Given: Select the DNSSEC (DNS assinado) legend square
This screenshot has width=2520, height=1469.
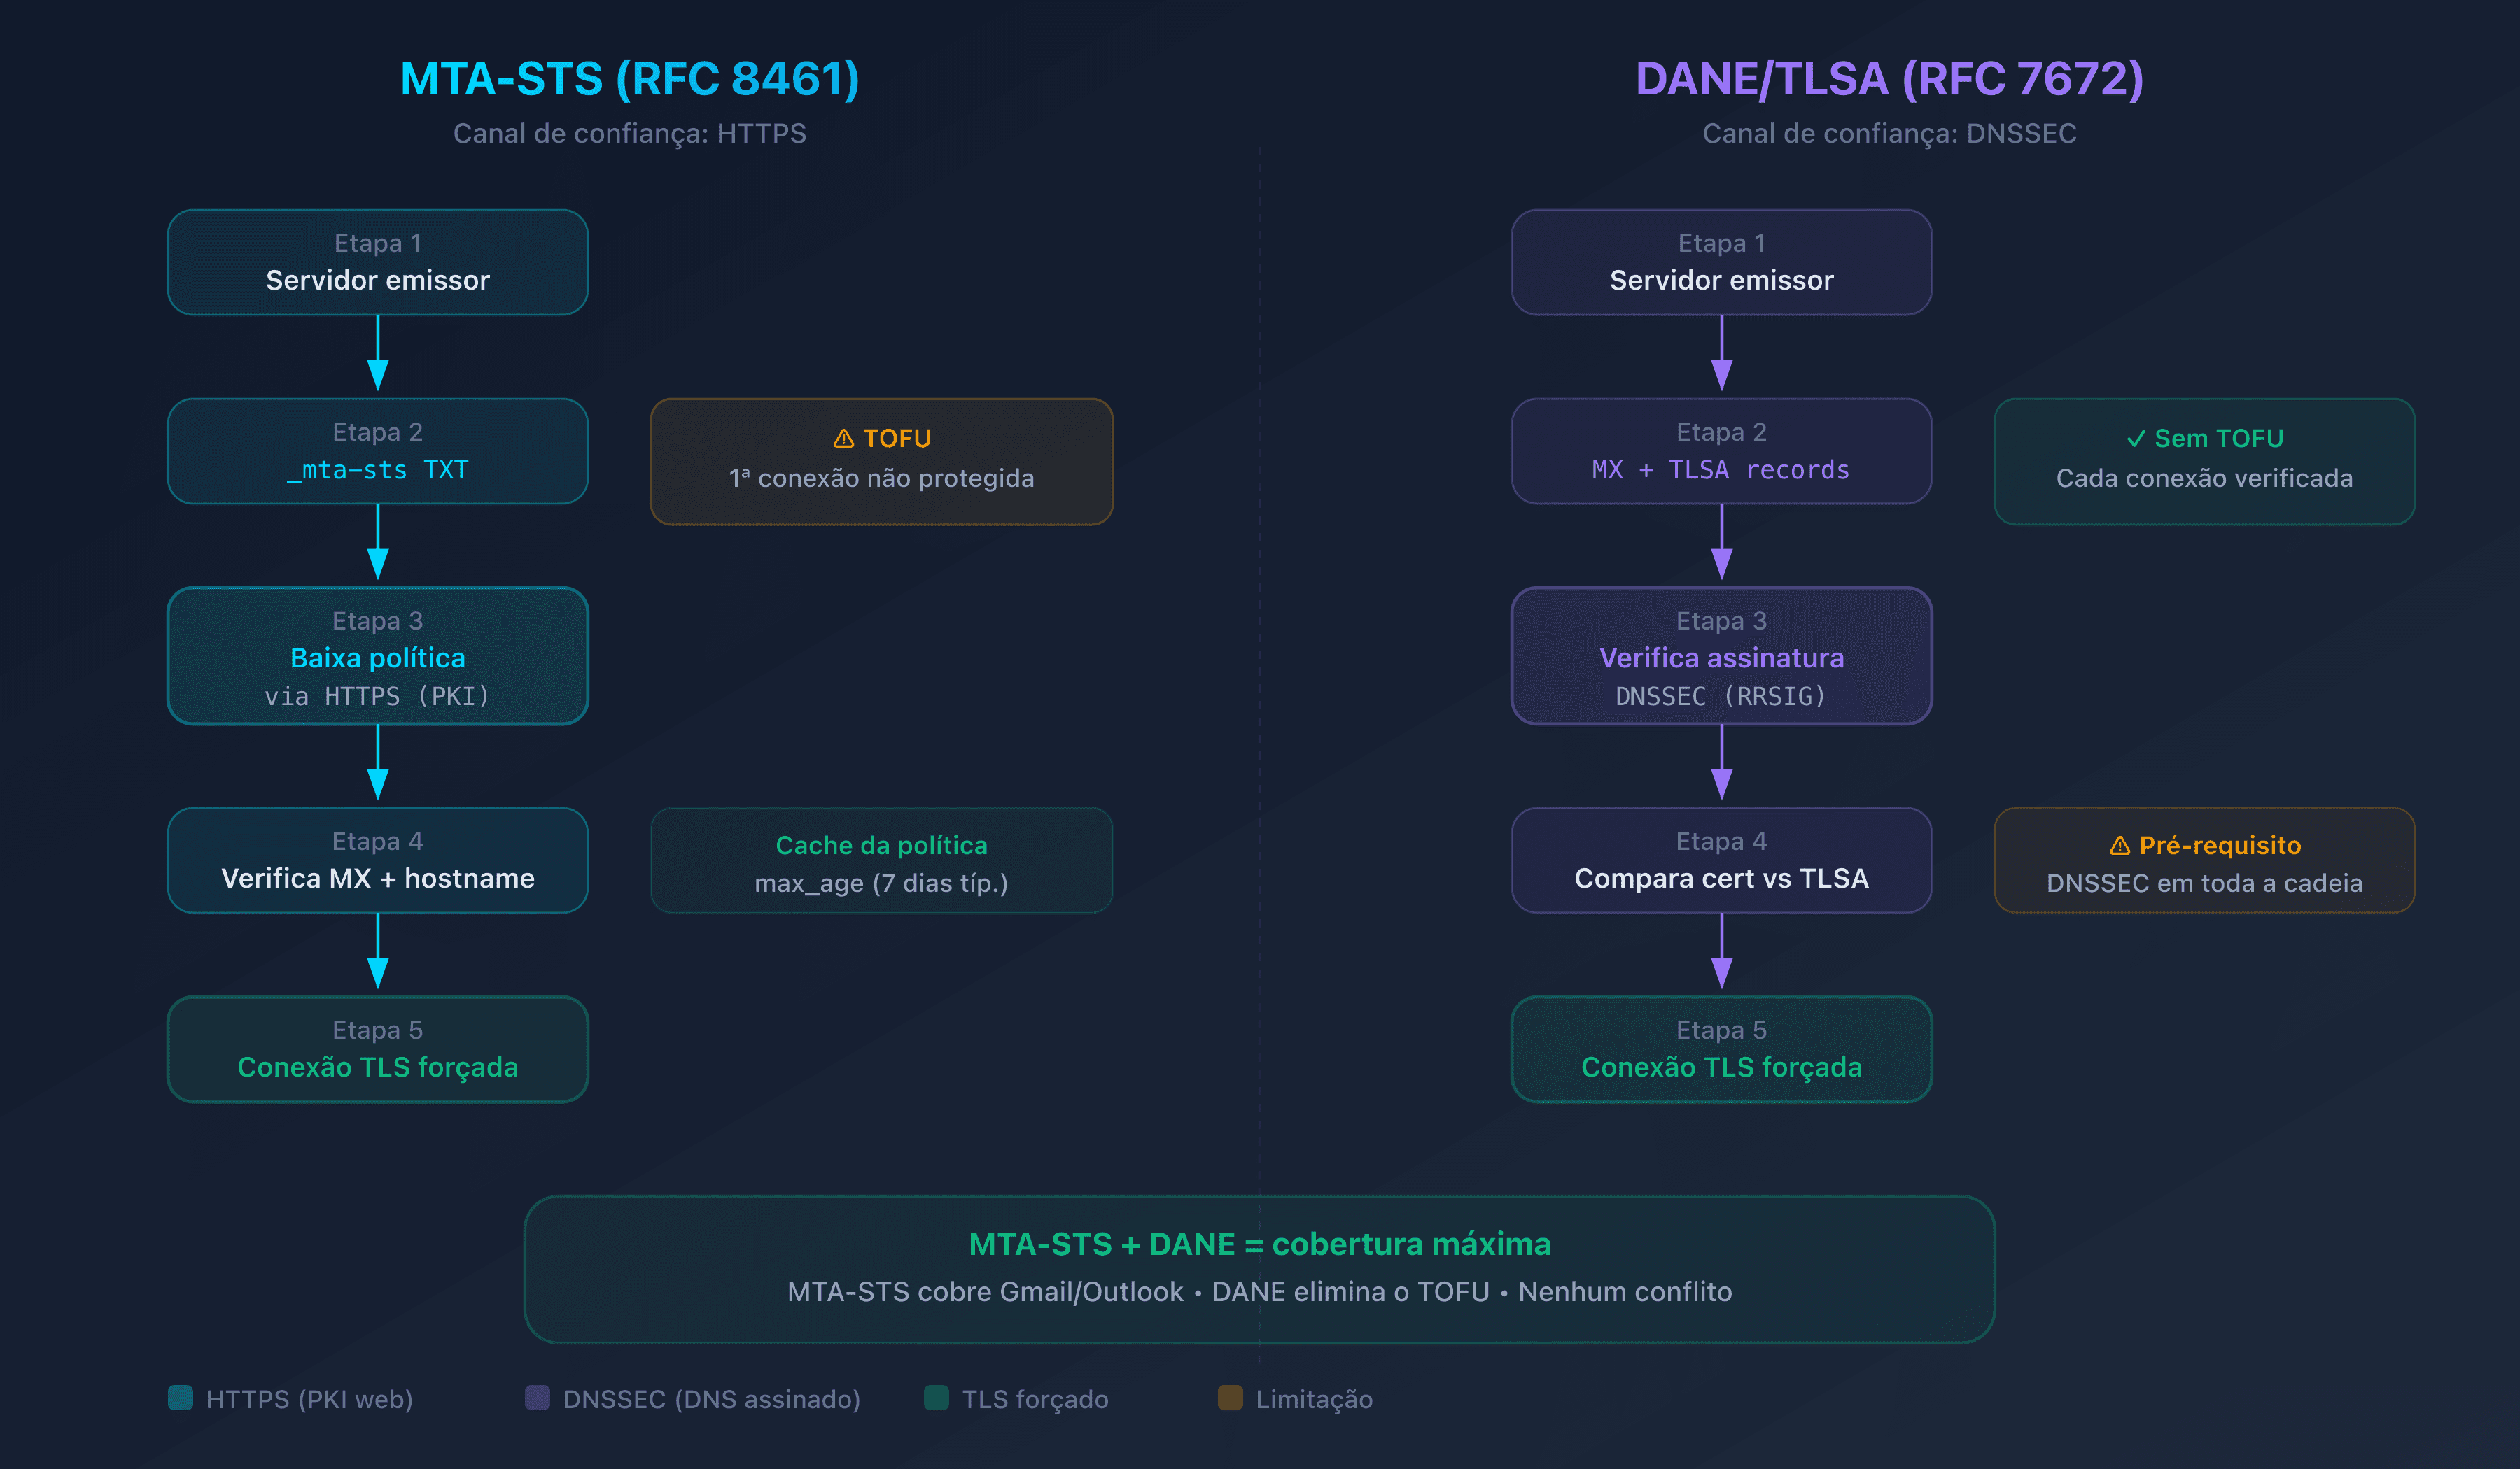Looking at the screenshot, I should coord(539,1400).
